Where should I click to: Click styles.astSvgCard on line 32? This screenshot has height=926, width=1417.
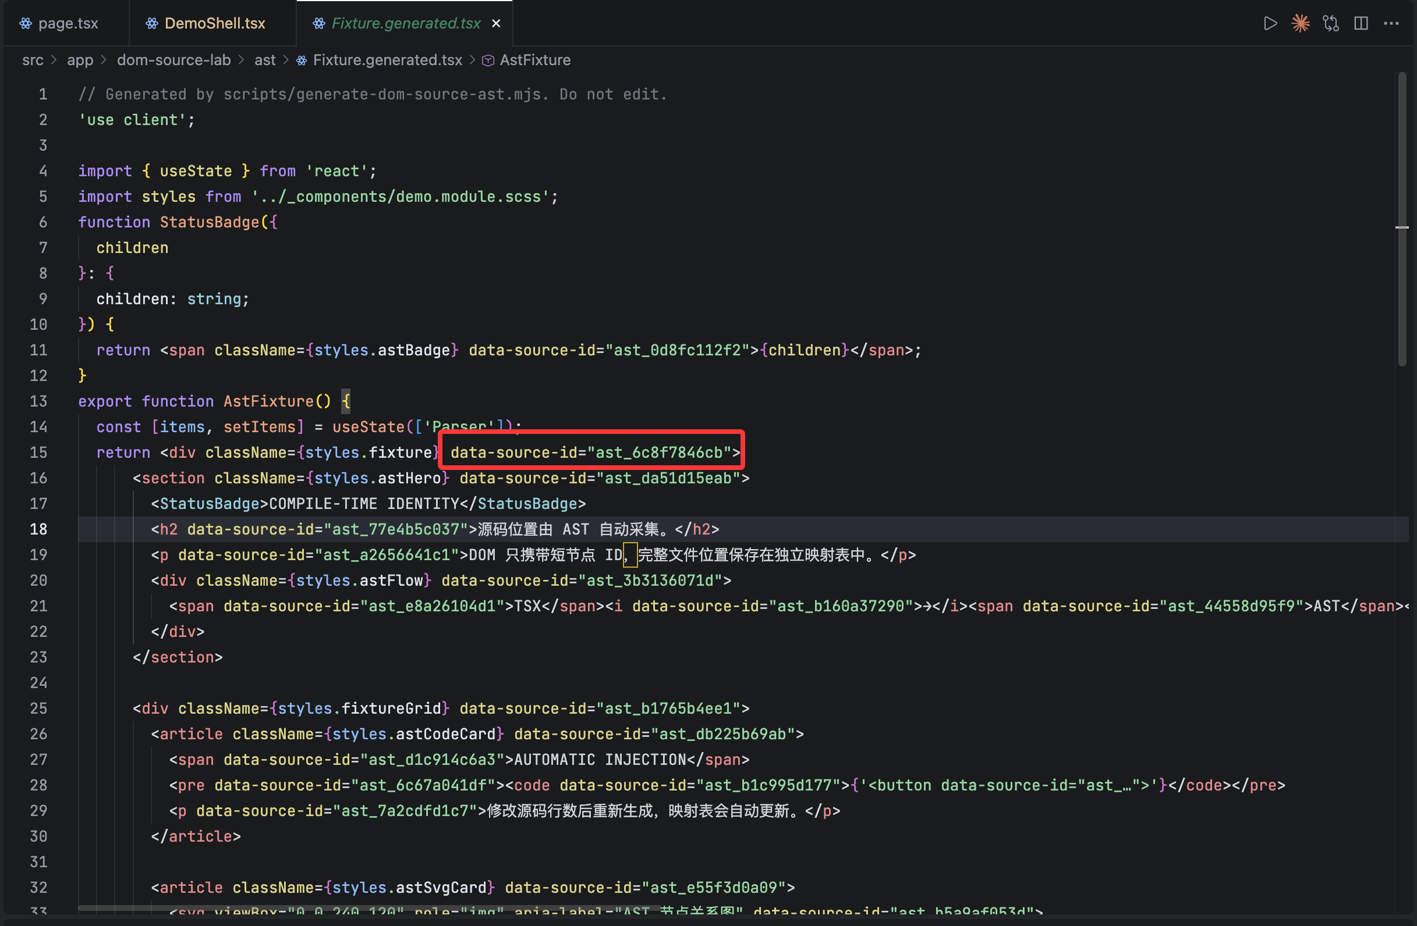(409, 888)
